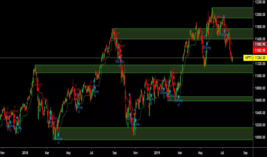The image size is (267, 157).
Task: Click the yellow NIFTY symbol label
Action: [x=248, y=58]
